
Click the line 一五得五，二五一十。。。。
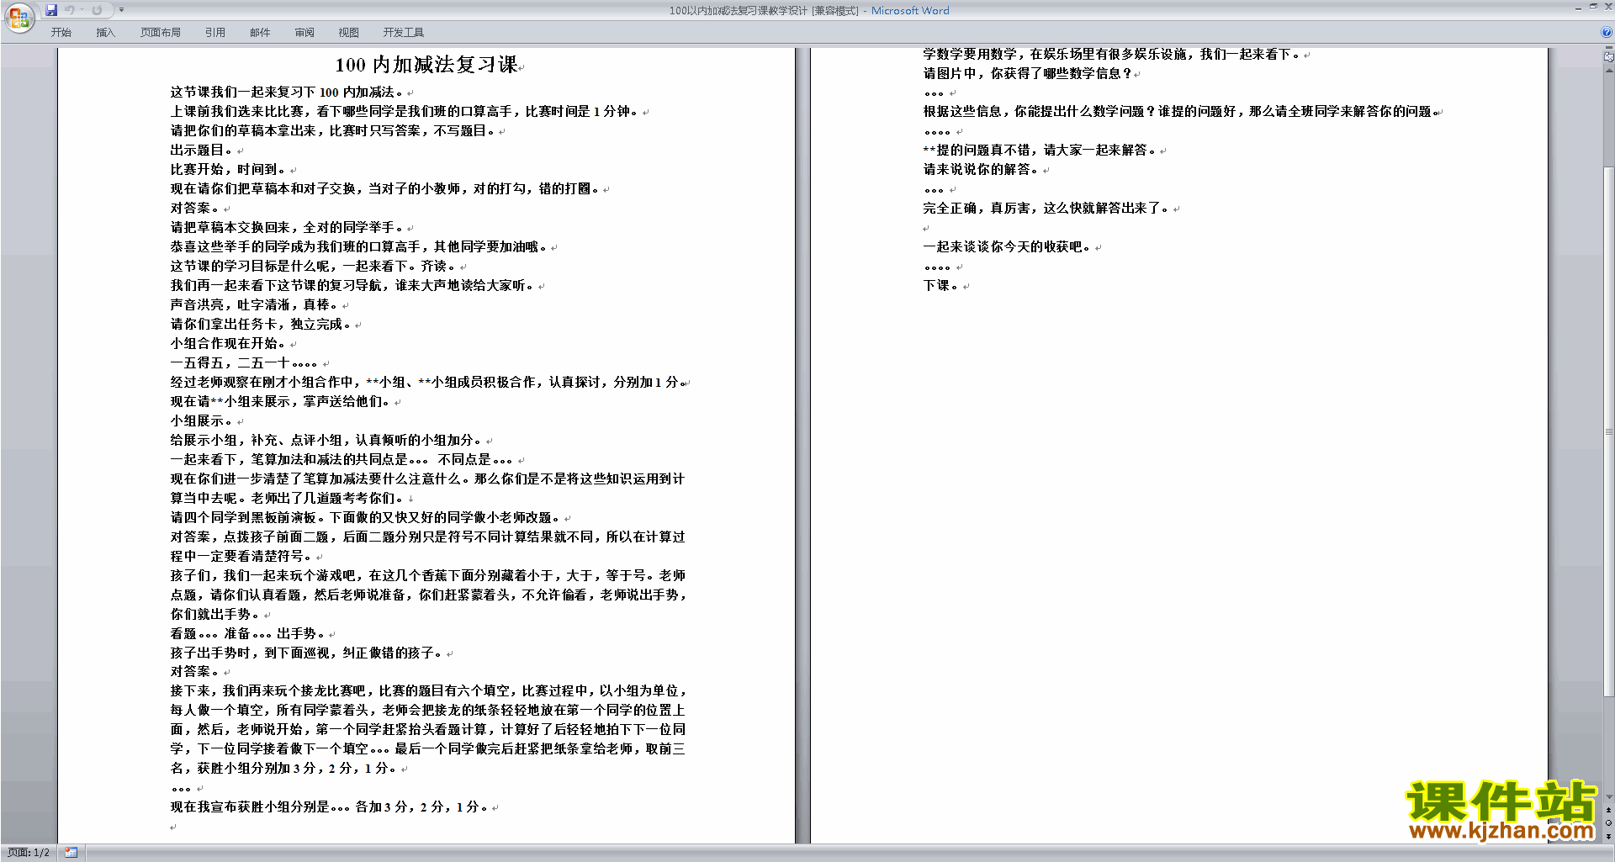click(x=245, y=362)
